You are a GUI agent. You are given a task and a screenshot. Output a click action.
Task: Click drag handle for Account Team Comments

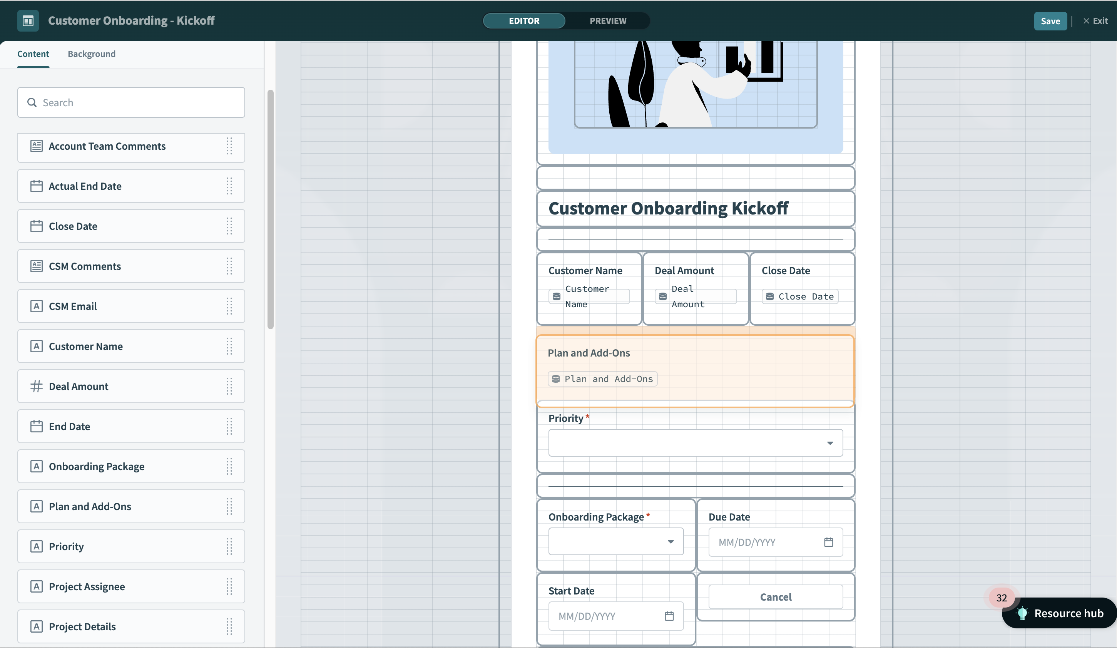(229, 146)
